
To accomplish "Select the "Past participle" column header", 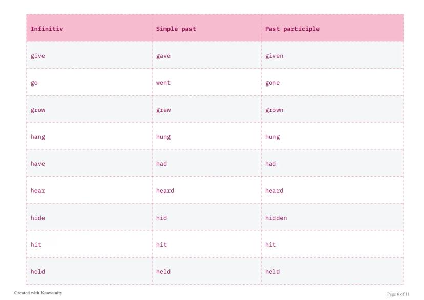I will pos(292,29).
